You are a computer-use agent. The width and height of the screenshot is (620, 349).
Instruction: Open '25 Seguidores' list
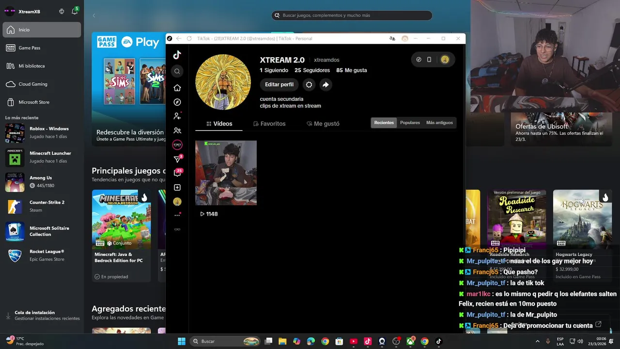pos(312,70)
